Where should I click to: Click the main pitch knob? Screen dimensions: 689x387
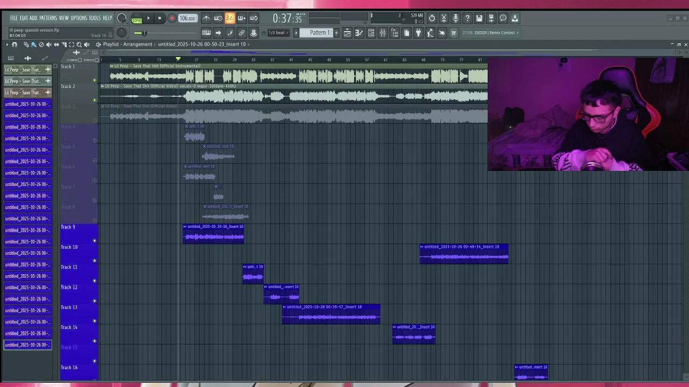[122, 33]
